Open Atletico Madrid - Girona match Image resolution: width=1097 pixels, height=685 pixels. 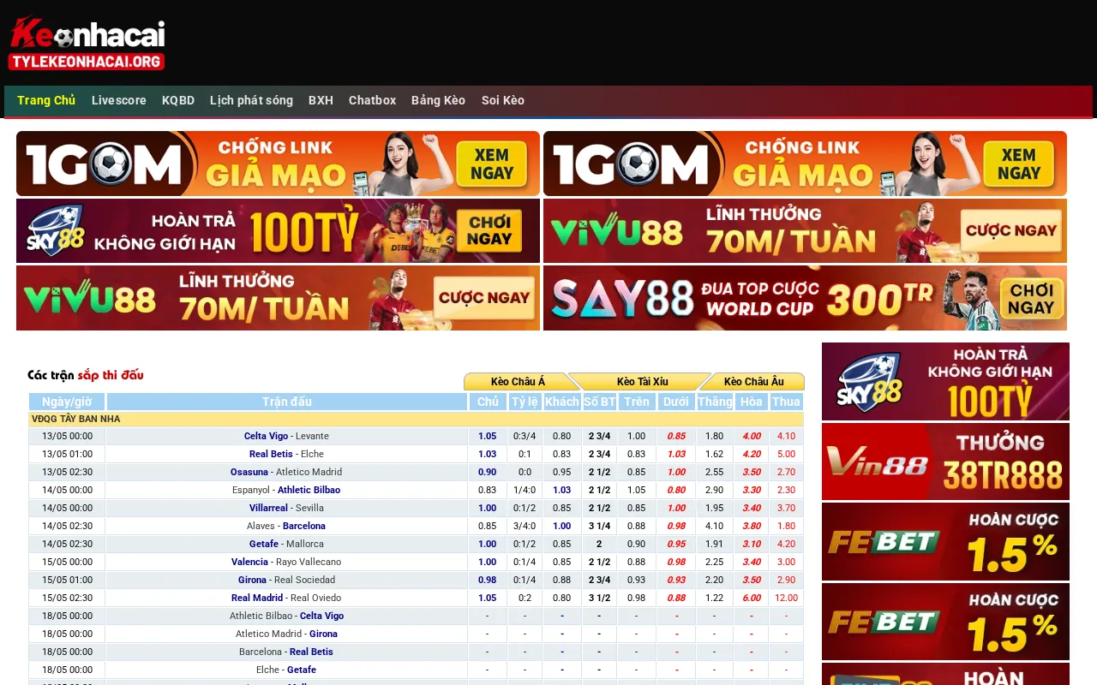286,634
